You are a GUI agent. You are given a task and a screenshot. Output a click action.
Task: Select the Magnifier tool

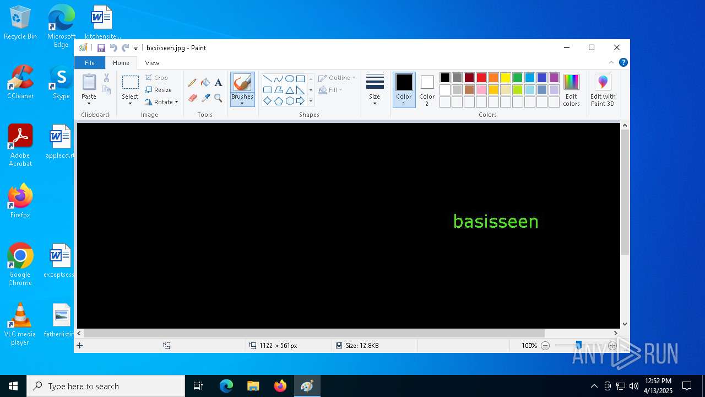218,98
